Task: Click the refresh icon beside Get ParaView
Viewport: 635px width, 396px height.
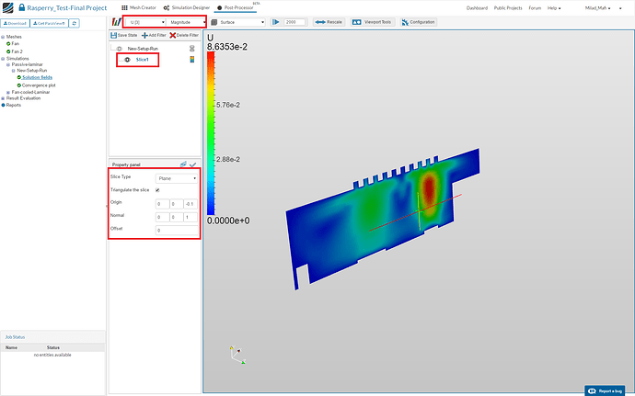Action: coord(75,21)
